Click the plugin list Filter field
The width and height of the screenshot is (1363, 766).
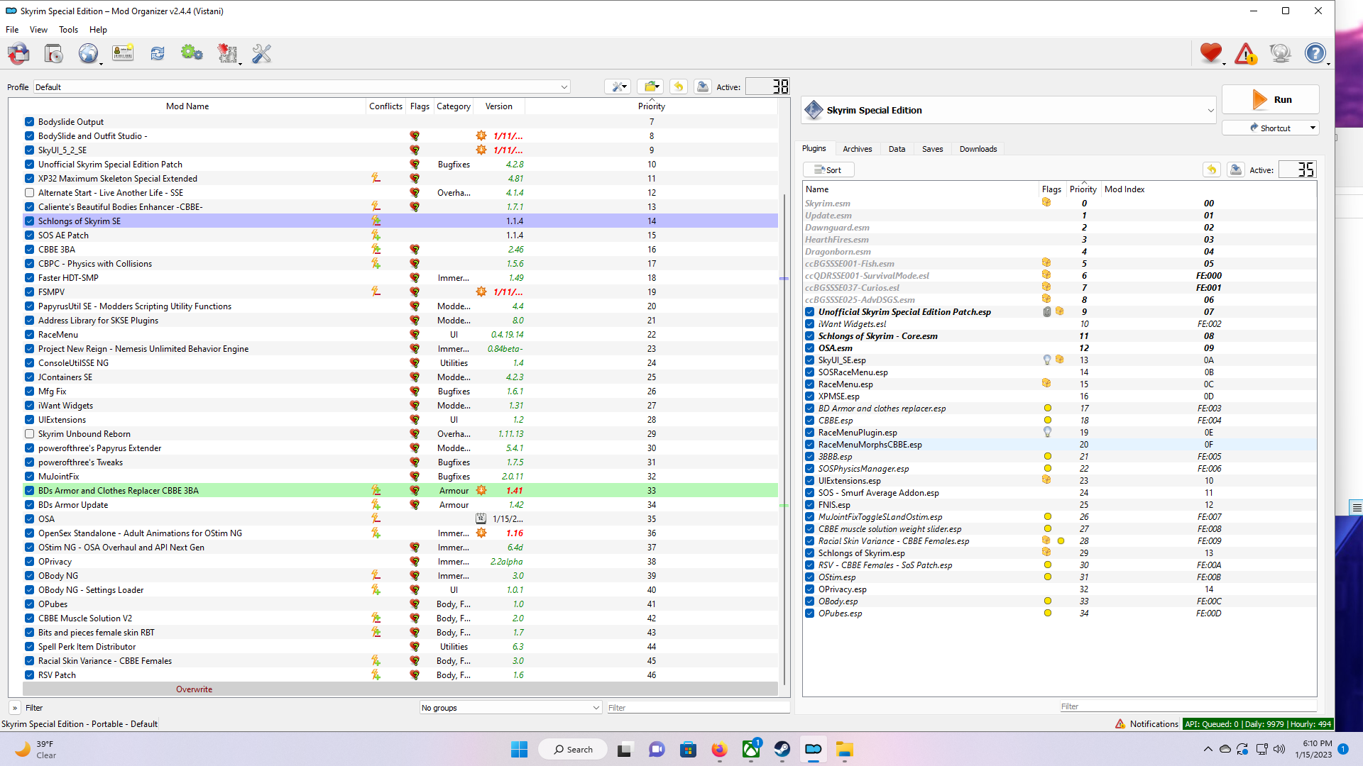click(1188, 706)
